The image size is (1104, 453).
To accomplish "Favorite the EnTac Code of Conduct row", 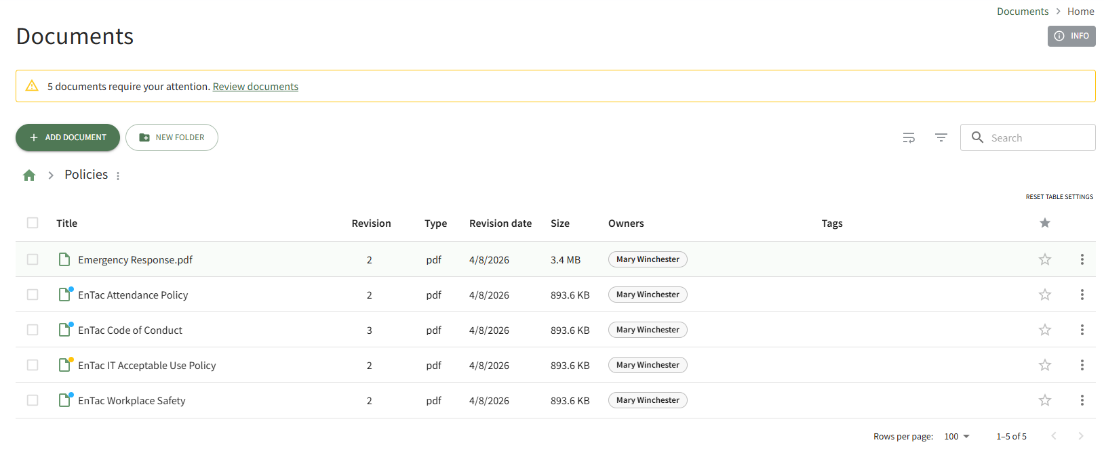I will tap(1044, 330).
